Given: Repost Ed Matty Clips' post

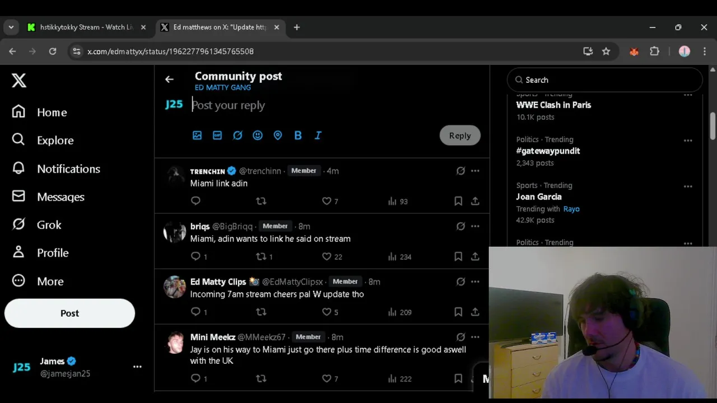Looking at the screenshot, I should click(261, 312).
